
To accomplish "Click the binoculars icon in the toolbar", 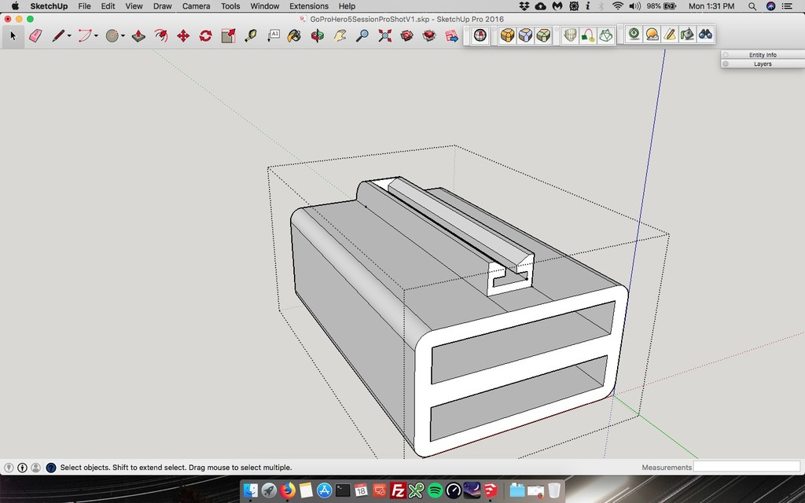I will 705,35.
